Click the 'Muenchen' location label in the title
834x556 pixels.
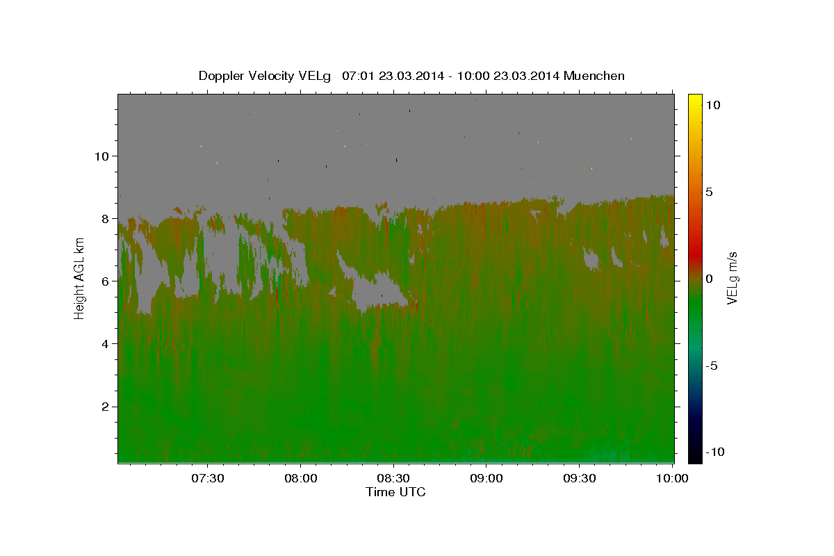pyautogui.click(x=595, y=76)
